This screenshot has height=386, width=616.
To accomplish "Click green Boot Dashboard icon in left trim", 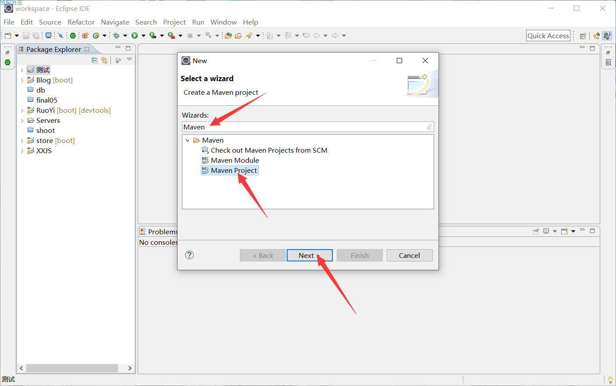I will point(7,63).
